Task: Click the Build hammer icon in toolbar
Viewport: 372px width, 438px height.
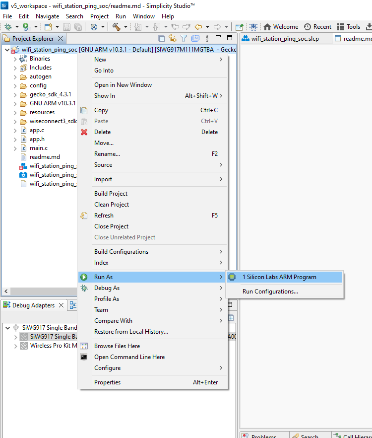Action: click(x=116, y=27)
